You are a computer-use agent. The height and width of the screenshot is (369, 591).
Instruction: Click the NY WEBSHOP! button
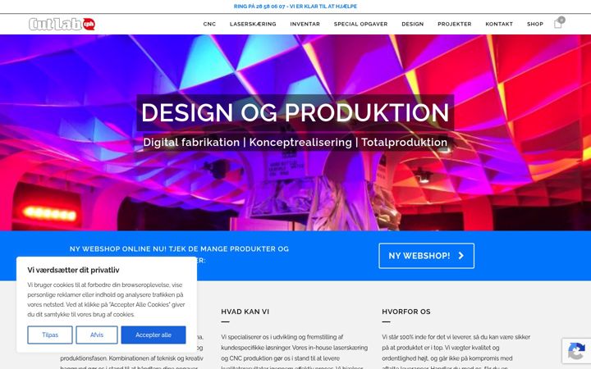click(427, 256)
